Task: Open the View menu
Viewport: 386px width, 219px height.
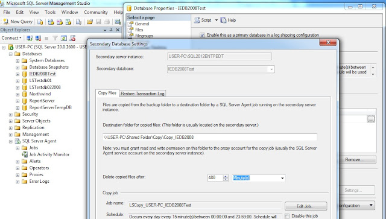Action: click(34, 12)
